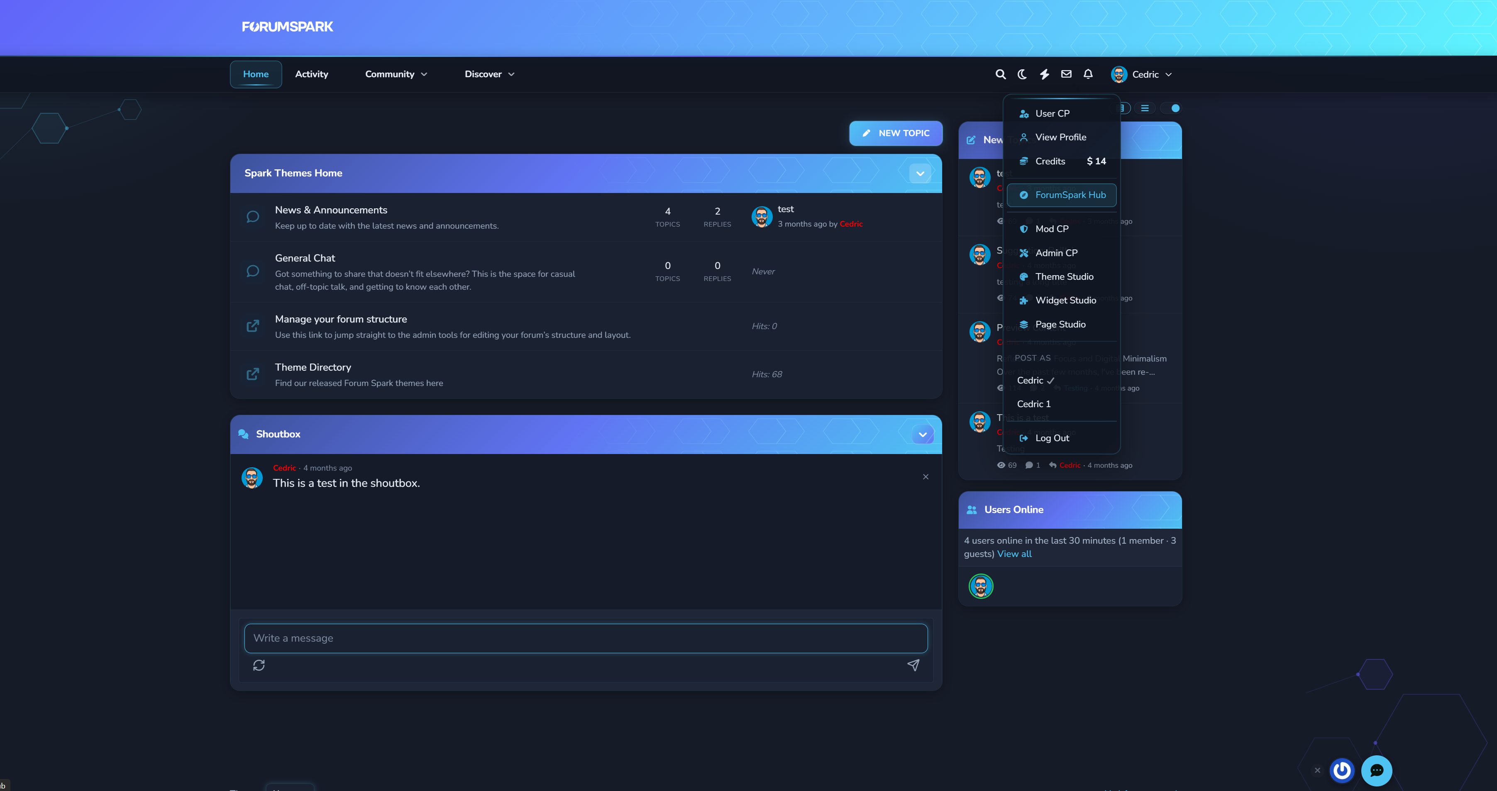
Task: Open Widget Studio
Action: 1061,300
